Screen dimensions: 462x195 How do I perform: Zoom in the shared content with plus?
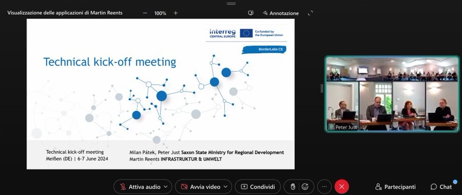(x=176, y=13)
